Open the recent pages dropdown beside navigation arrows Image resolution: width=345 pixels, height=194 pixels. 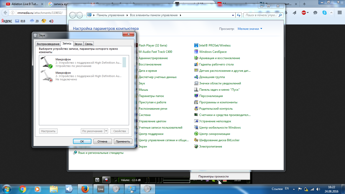[85, 15]
